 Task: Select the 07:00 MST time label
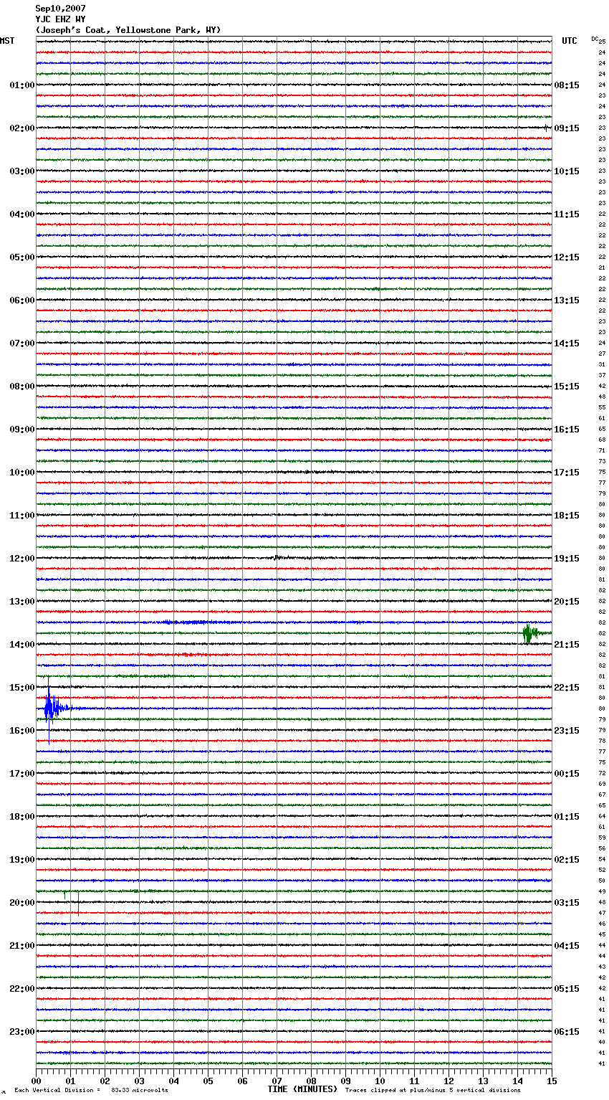(22, 343)
